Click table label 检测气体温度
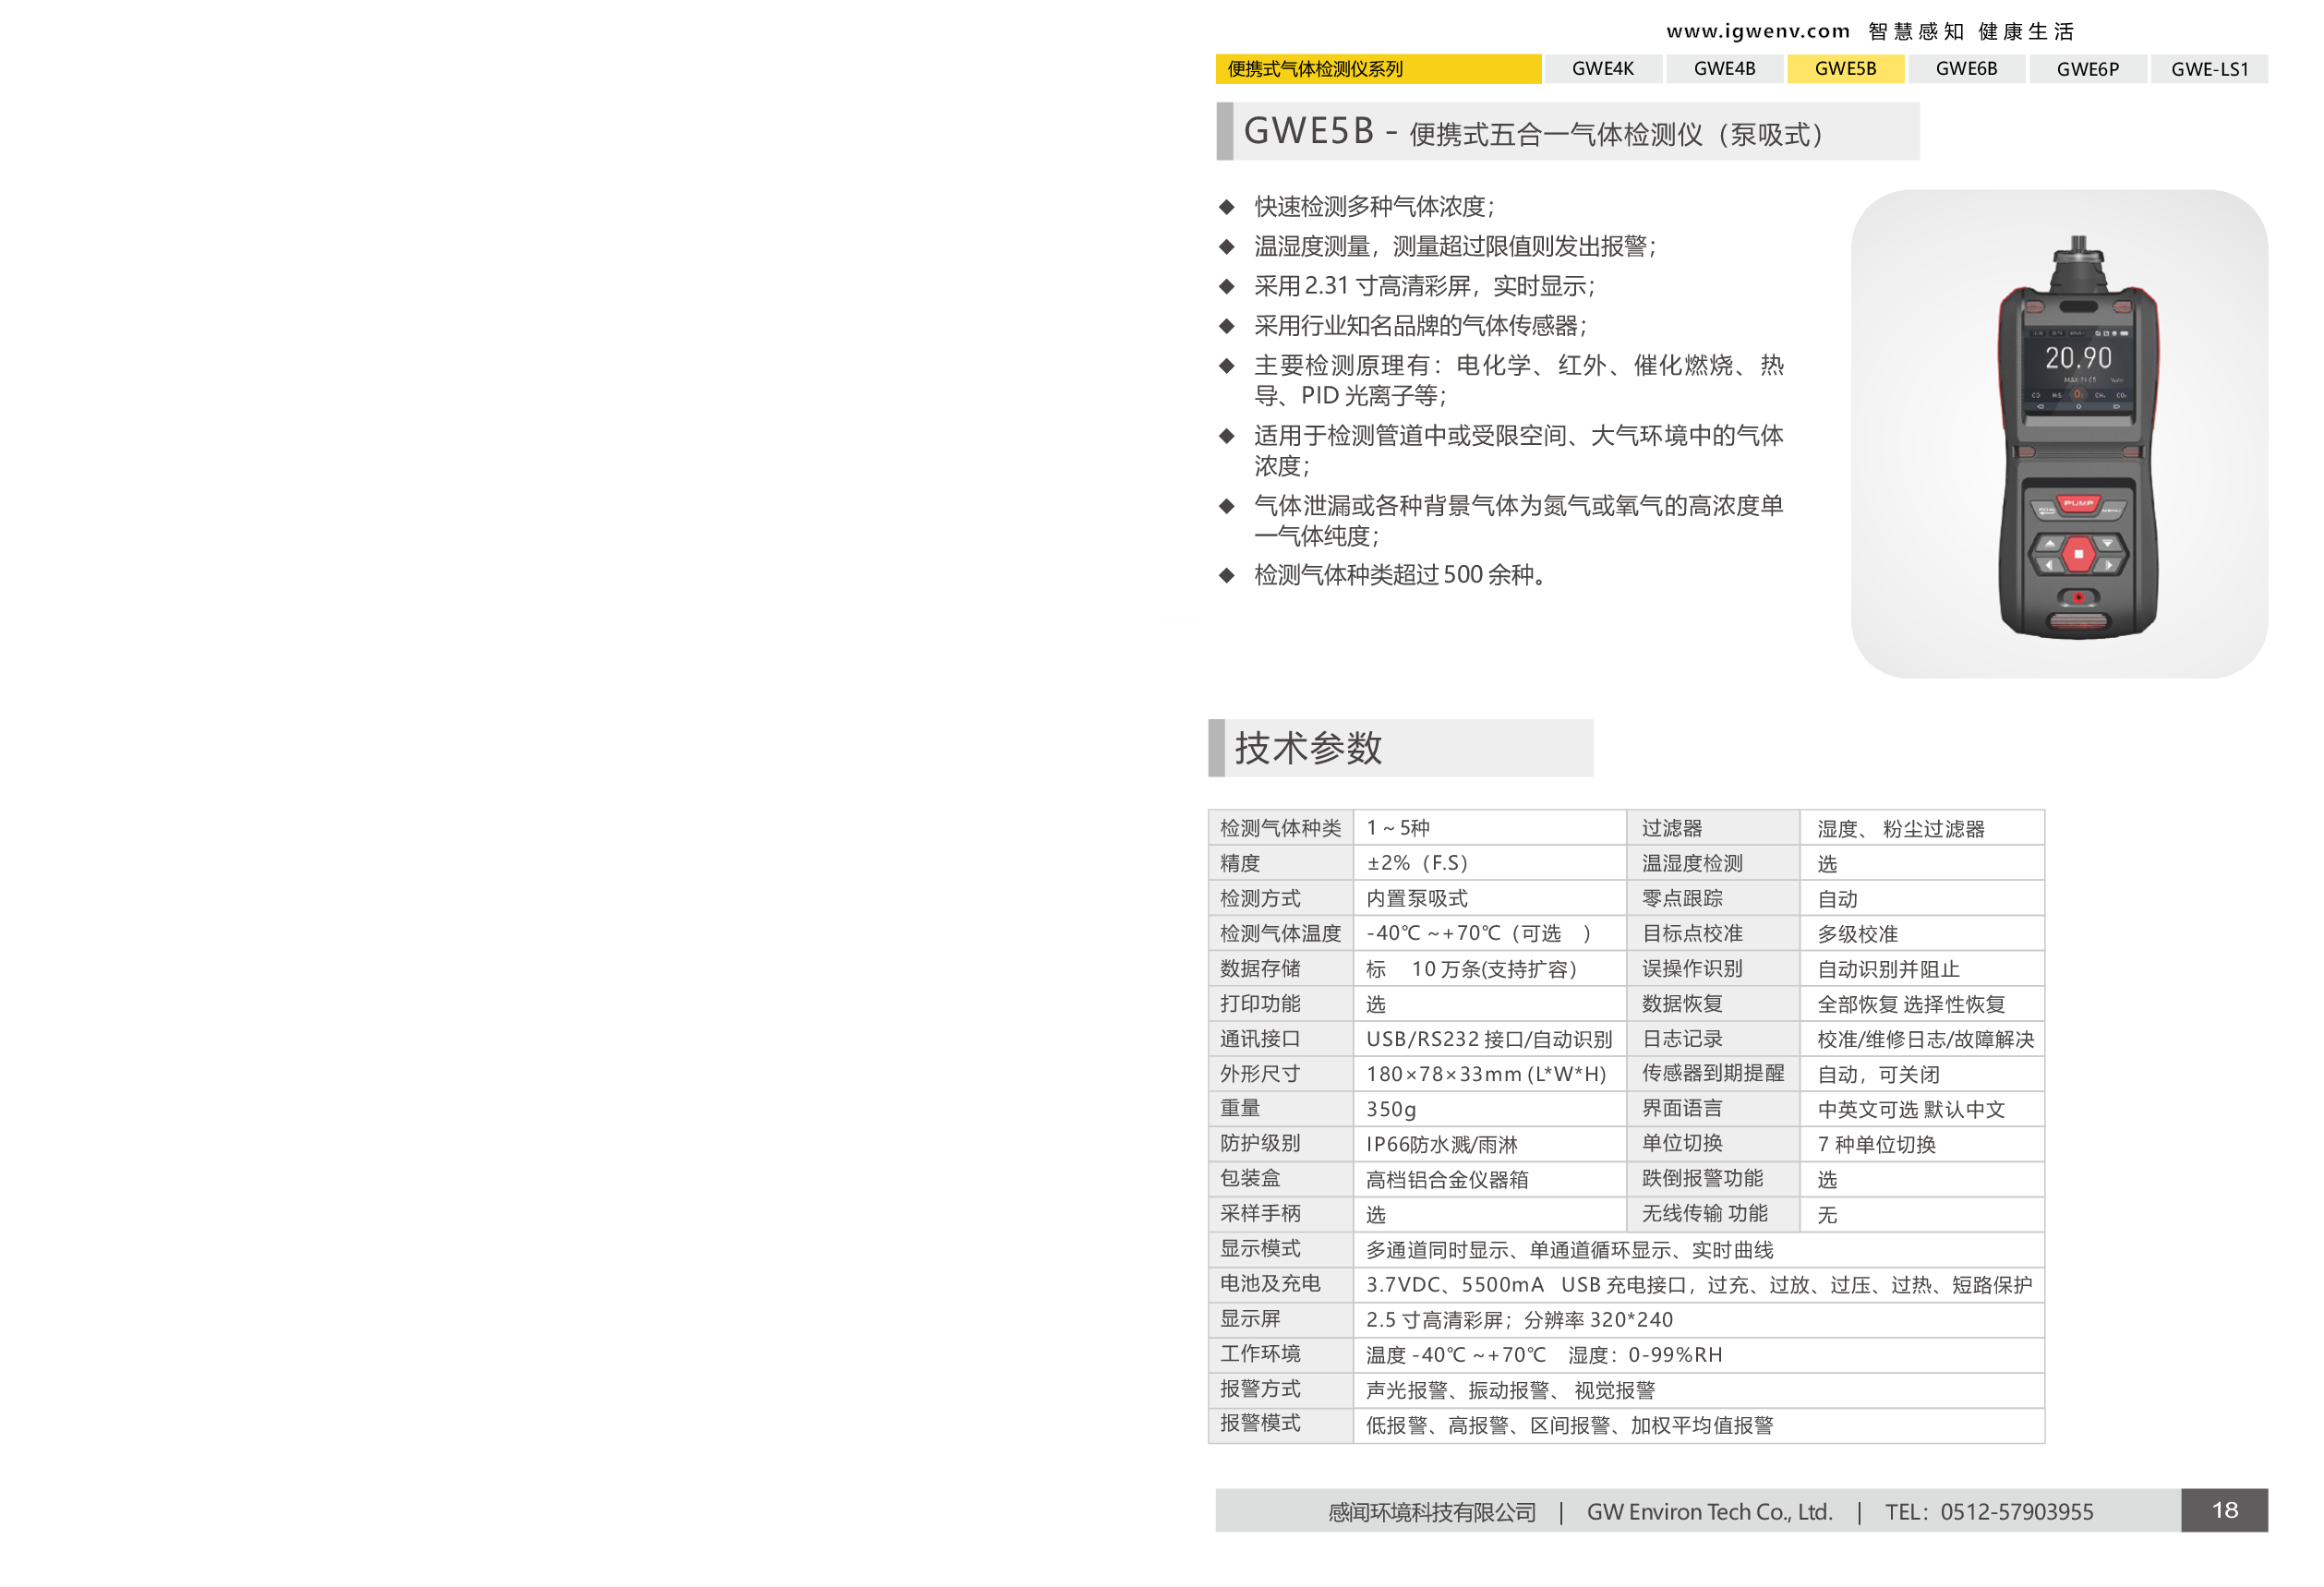 click(1280, 933)
